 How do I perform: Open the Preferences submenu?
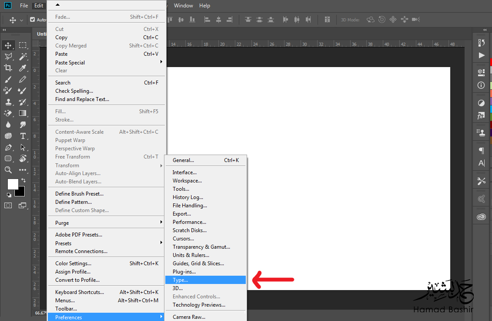107,317
